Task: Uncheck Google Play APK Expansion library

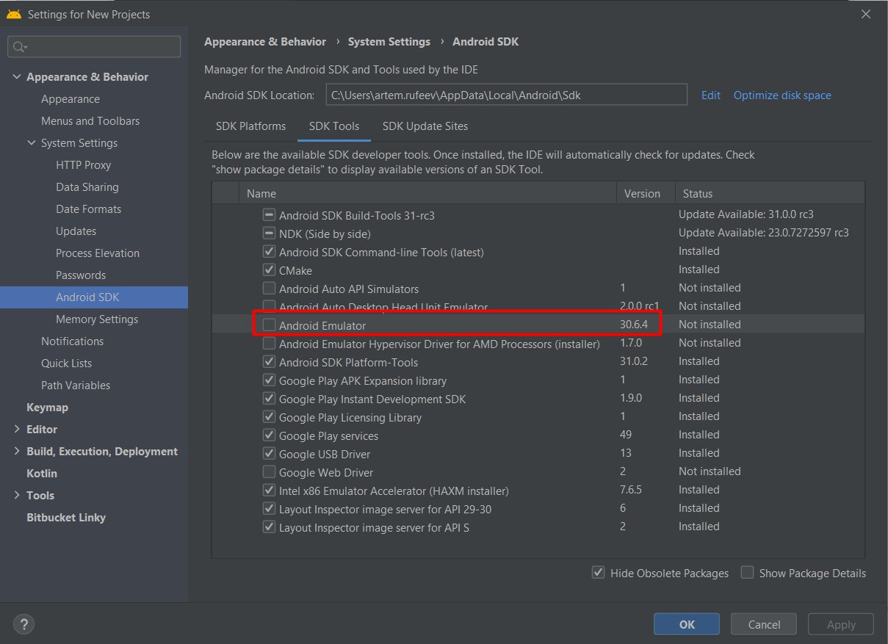Action: click(270, 380)
